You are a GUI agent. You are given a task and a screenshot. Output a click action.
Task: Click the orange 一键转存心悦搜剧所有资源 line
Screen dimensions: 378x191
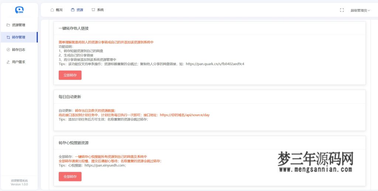pyautogui.click(x=111, y=157)
